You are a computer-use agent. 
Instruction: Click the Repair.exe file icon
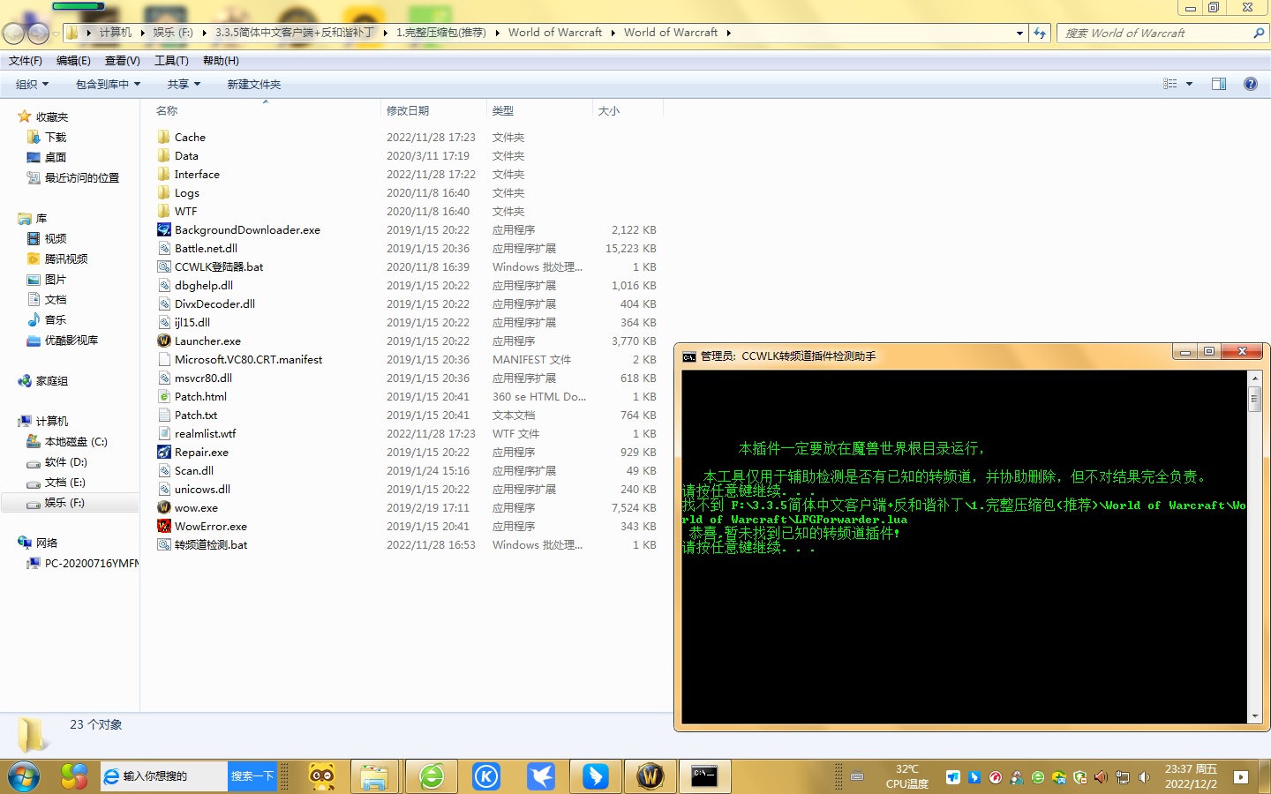[x=164, y=452]
